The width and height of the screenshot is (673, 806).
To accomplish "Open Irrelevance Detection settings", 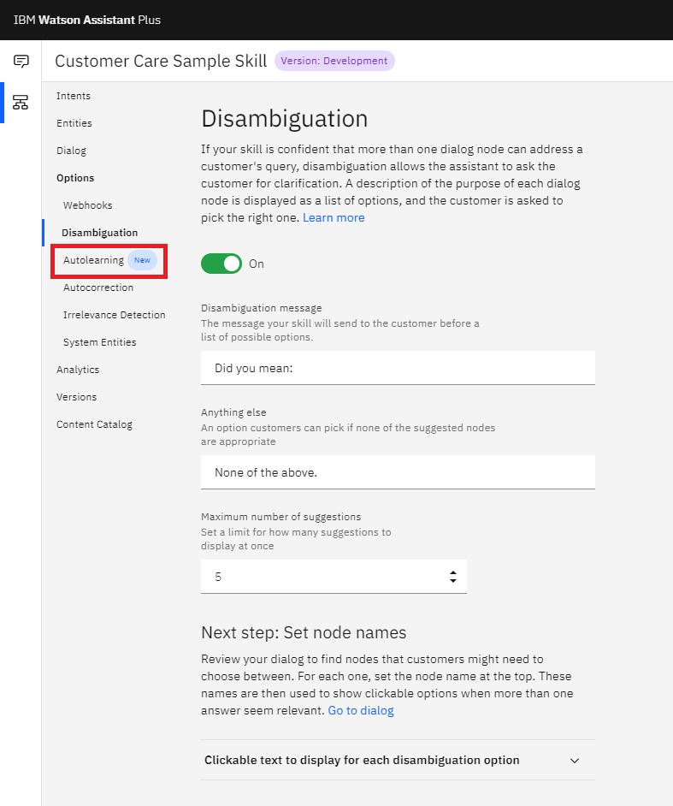I will (114, 315).
